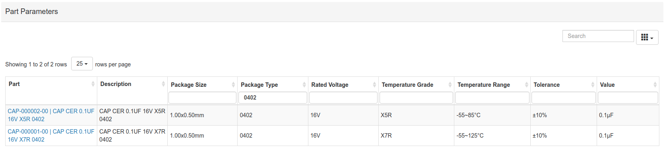
Task: Open CAP-000002-00 X5R part link
Action: 51,115
